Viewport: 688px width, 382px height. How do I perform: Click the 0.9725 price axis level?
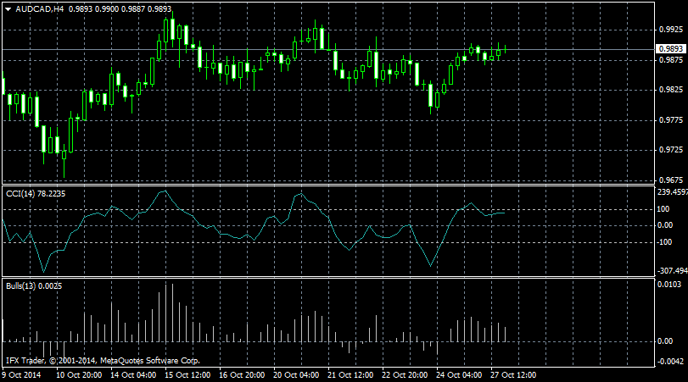[x=669, y=150]
